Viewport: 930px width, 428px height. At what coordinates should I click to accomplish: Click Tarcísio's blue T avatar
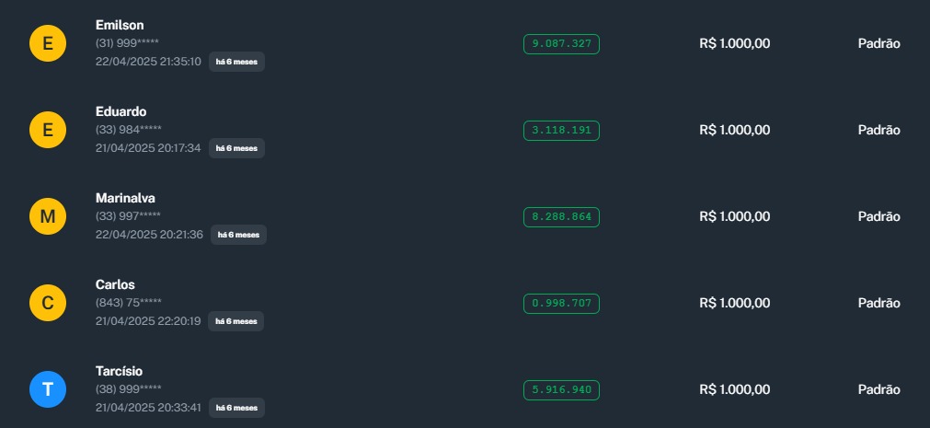[x=48, y=389]
